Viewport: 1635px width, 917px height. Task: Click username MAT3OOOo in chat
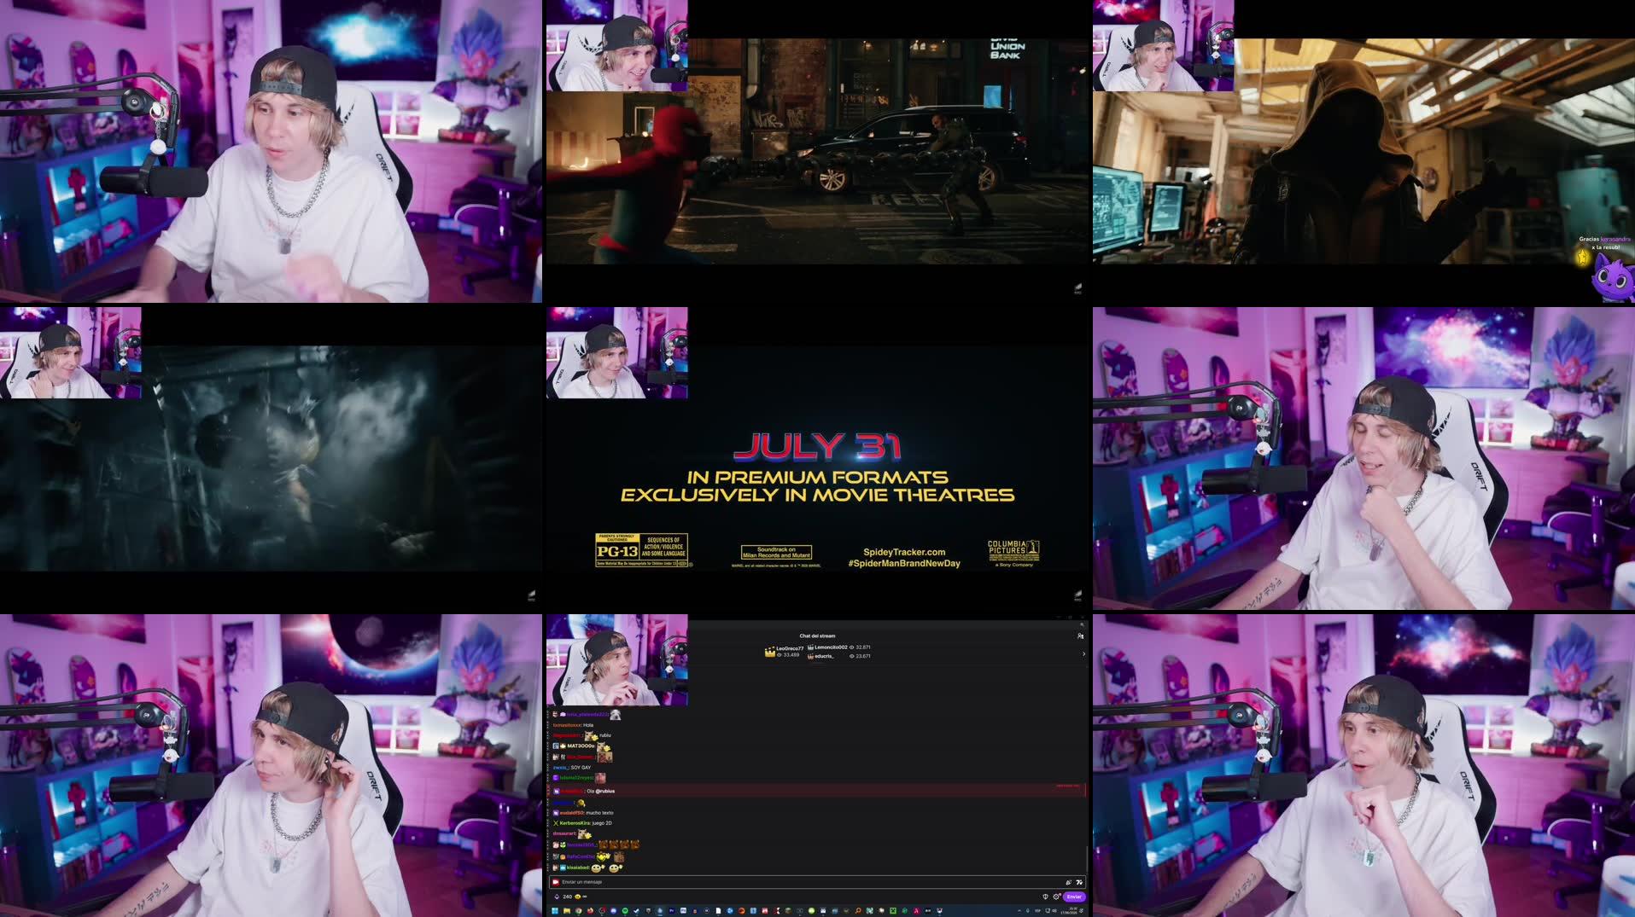click(x=581, y=746)
